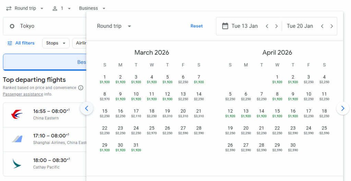351x181 pixels.
Task: Reset the selected dates
Action: [x=196, y=26]
